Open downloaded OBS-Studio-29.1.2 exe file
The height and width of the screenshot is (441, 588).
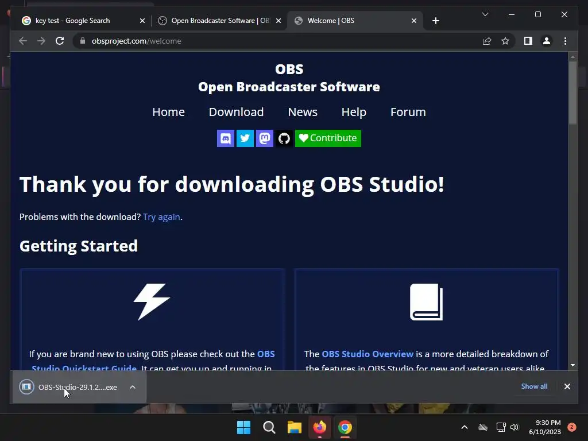(78, 388)
